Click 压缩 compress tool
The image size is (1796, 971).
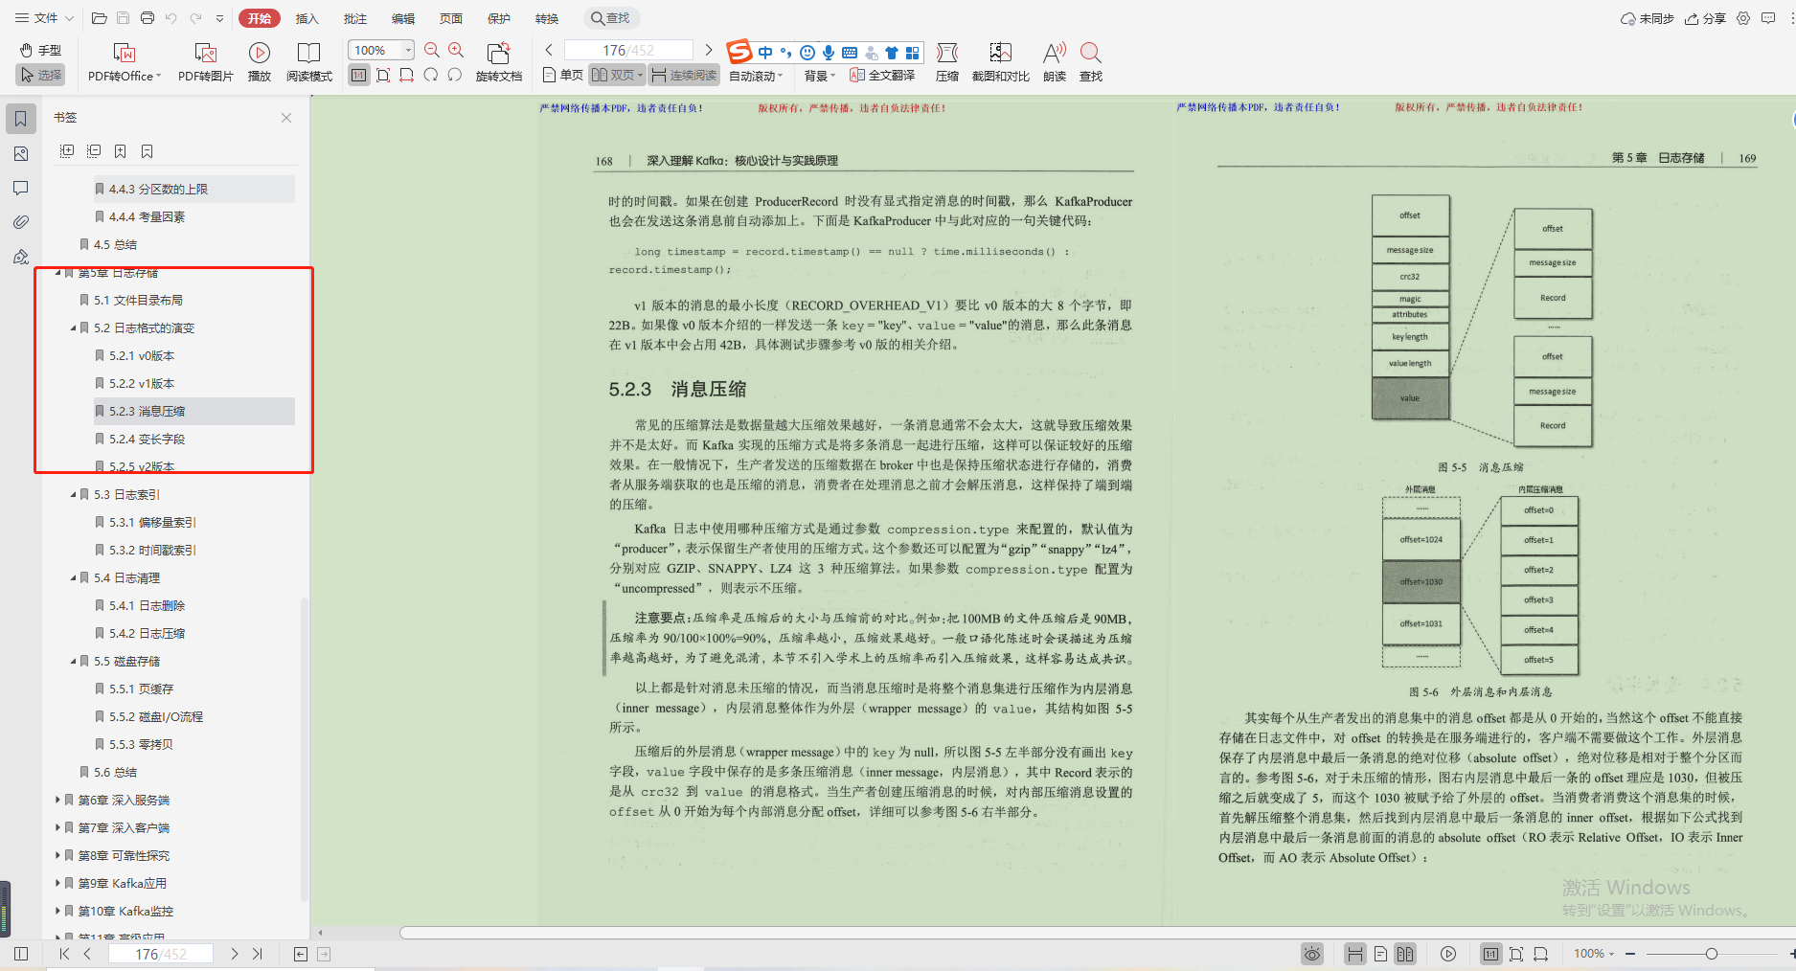pos(947,61)
